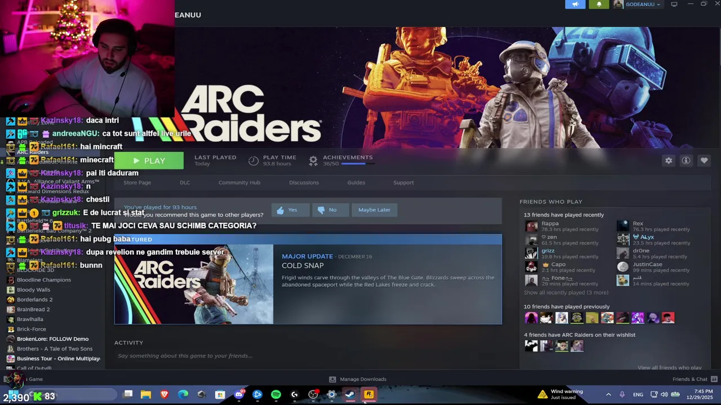Open View all friends who play link
The height and width of the screenshot is (405, 721).
coord(670,367)
